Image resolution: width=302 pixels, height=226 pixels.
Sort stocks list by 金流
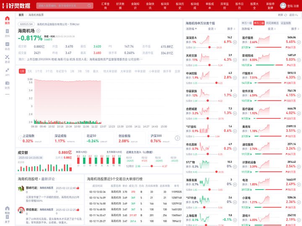(212, 29)
